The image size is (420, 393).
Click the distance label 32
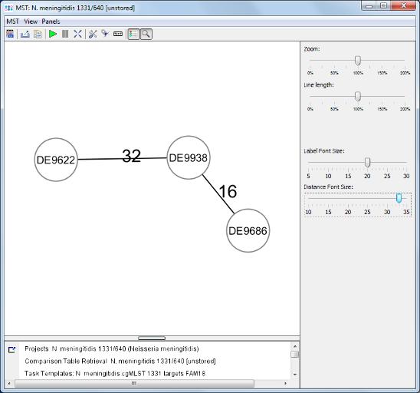(x=131, y=156)
